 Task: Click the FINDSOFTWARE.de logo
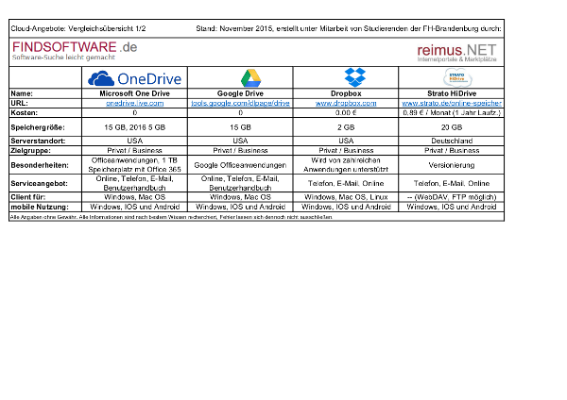coord(75,51)
